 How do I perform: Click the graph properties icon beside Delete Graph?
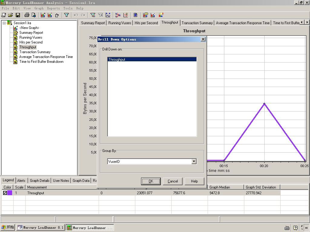click(x=57, y=15)
